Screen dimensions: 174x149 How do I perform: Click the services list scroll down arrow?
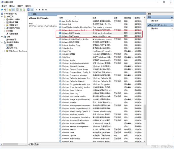pyautogui.click(x=144, y=141)
